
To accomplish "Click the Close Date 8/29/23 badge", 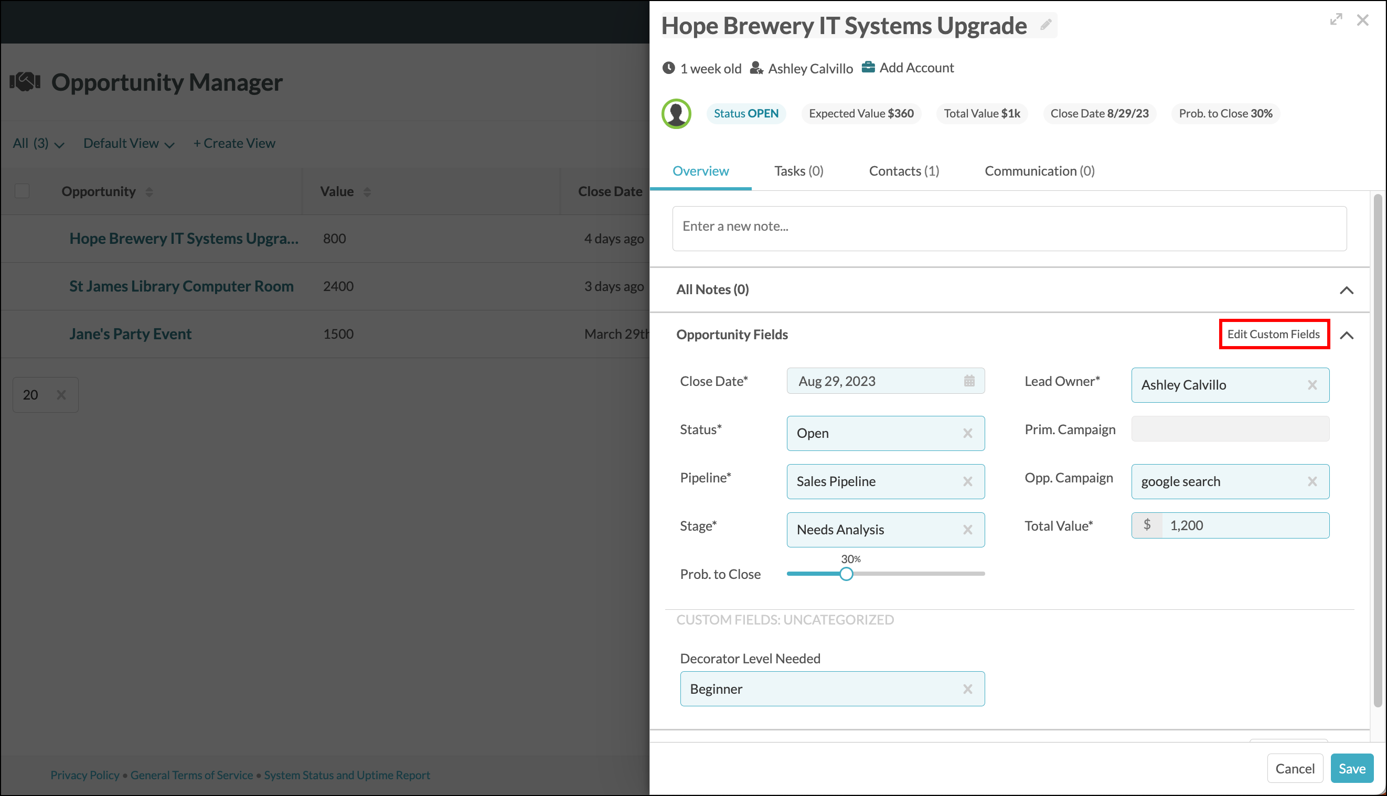I will [1100, 114].
